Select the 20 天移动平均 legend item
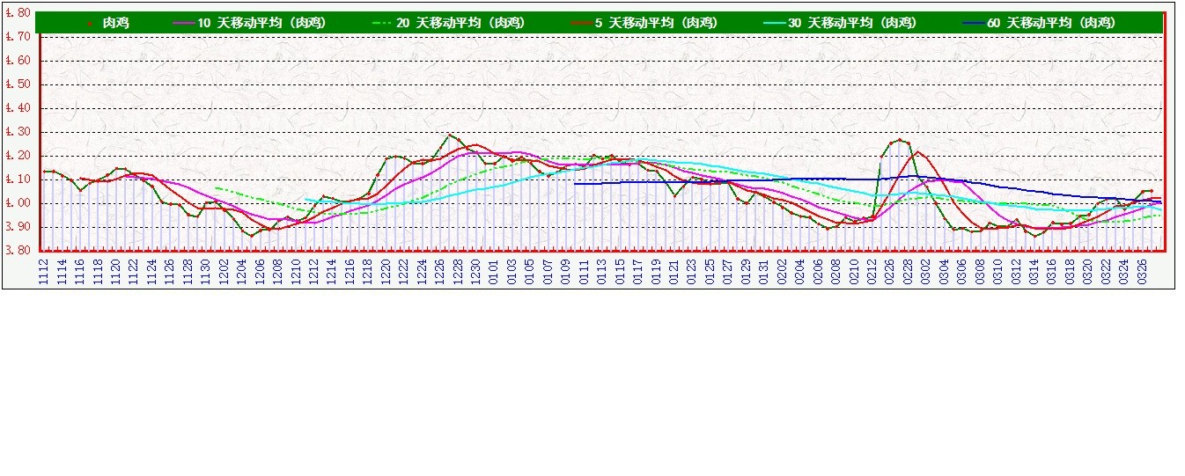 point(449,23)
